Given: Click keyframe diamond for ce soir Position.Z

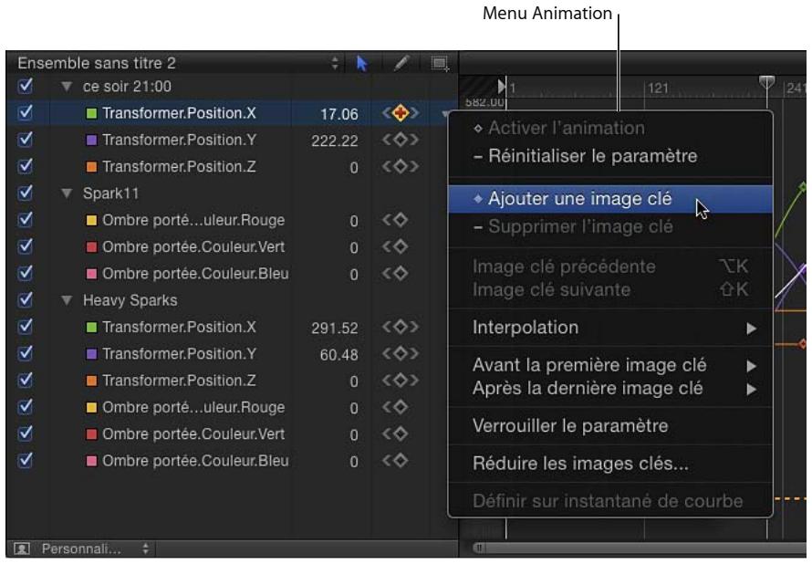Looking at the screenshot, I should coord(401,167).
